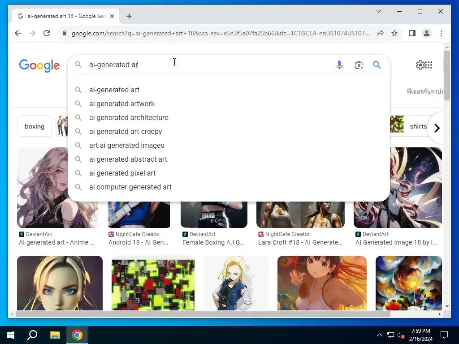The image size is (459, 344).
Task: Open the Android 18 standing figure thumbnail
Action: pyautogui.click(x=236, y=283)
